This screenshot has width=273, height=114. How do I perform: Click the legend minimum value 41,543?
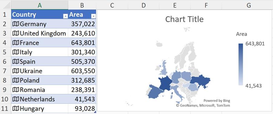[254, 85]
